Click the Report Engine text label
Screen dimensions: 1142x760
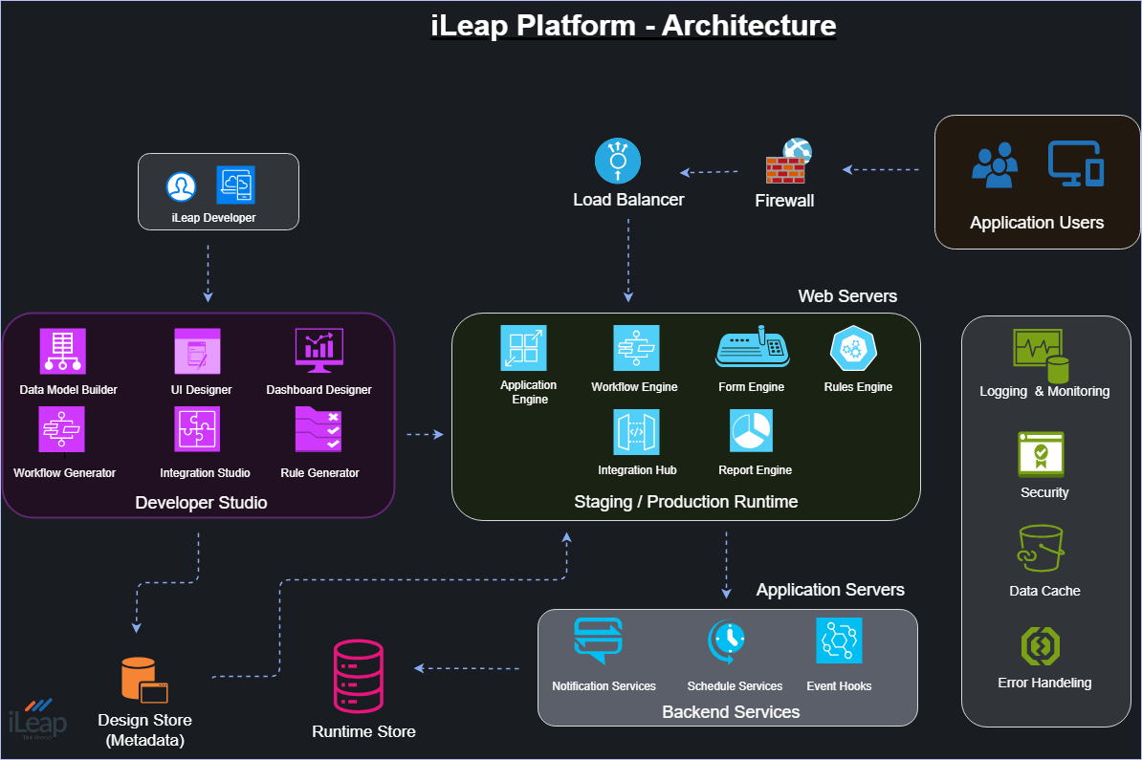[x=756, y=470]
